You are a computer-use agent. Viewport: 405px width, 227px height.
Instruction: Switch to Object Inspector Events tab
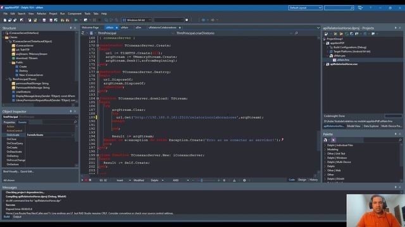point(22,122)
